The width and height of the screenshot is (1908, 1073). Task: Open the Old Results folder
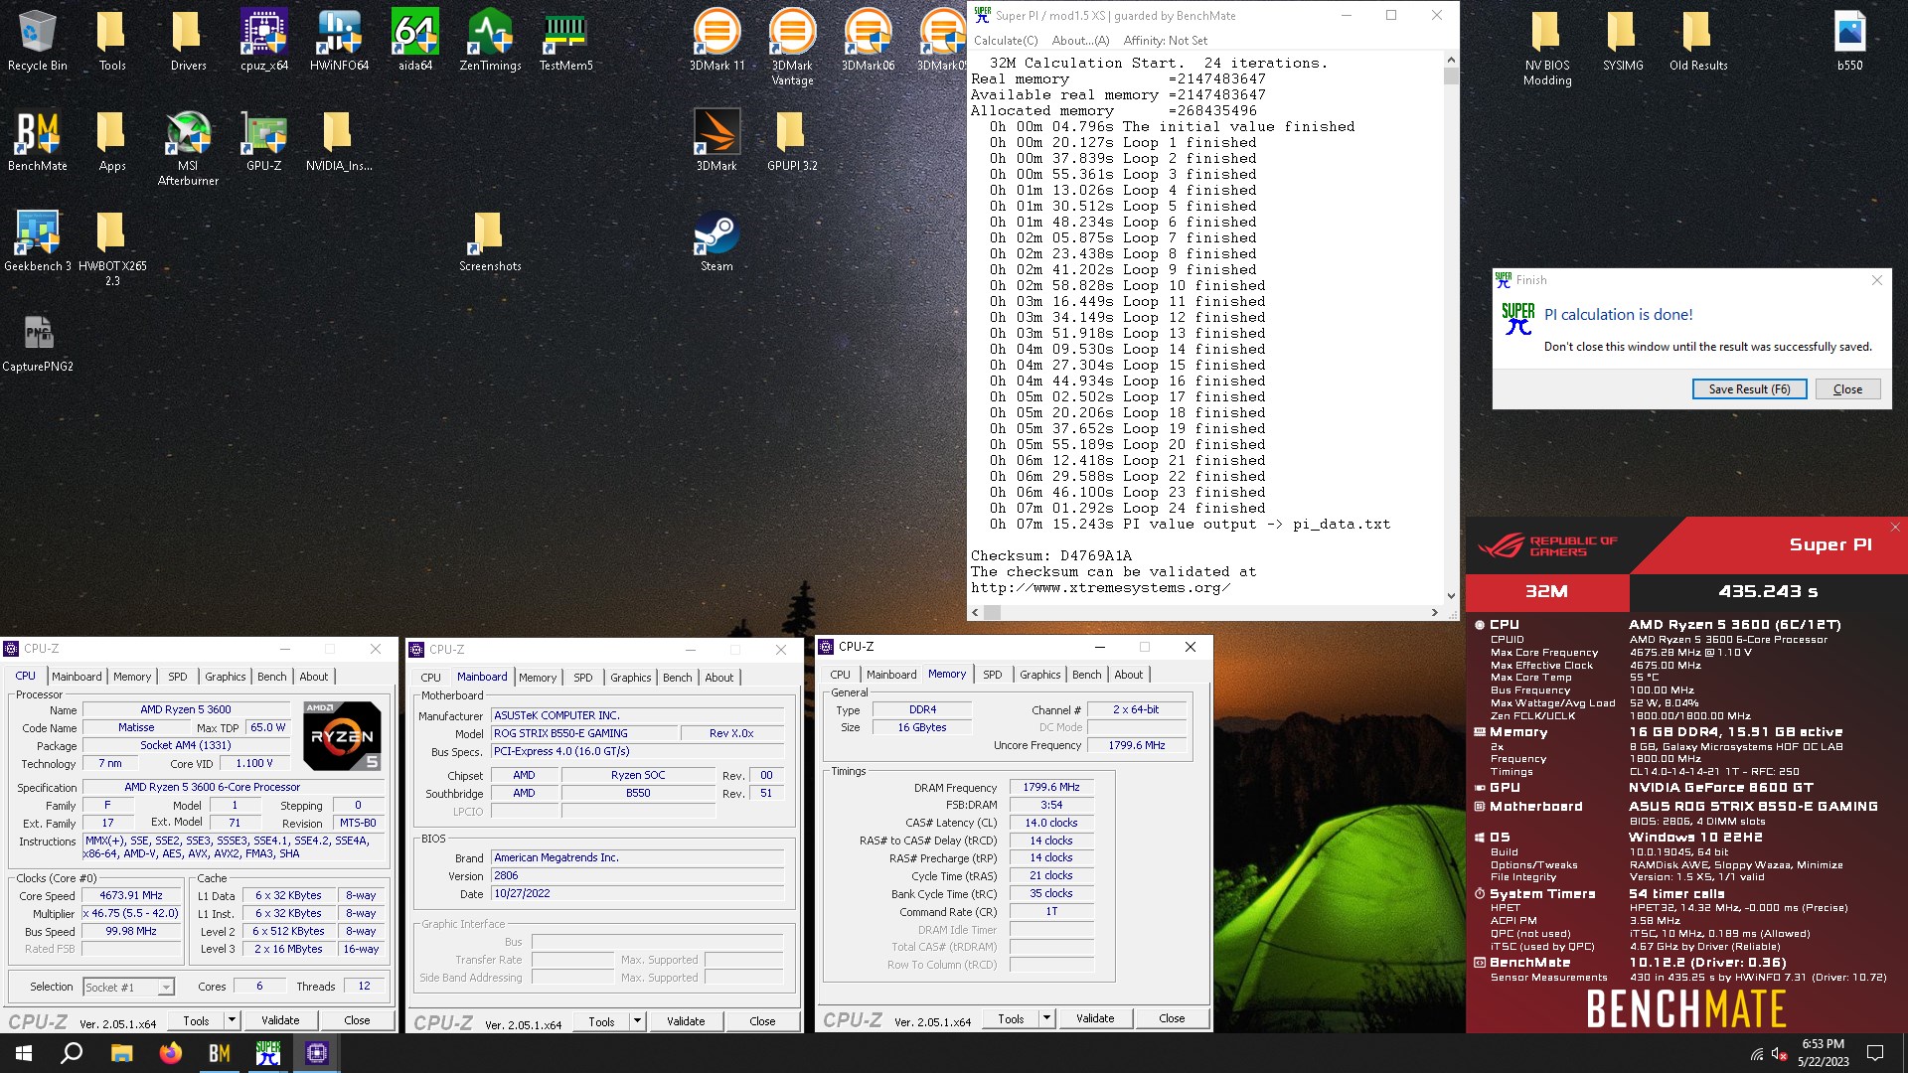click(x=1699, y=40)
